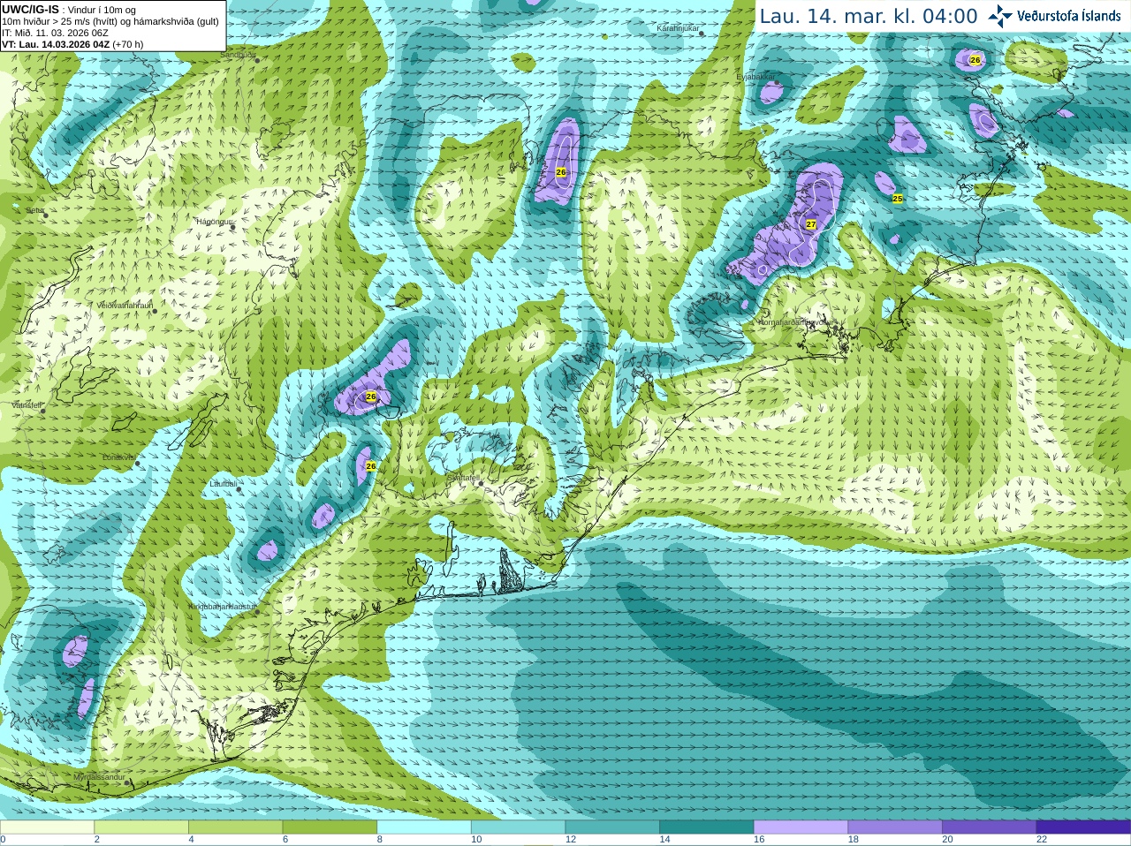Click the Sandbúðir place label
Image resolution: width=1131 pixels, height=846 pixels.
[x=238, y=55]
